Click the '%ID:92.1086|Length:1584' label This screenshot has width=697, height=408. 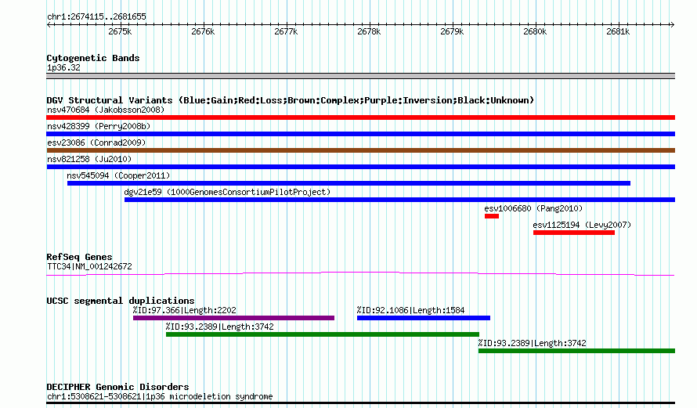pos(410,310)
